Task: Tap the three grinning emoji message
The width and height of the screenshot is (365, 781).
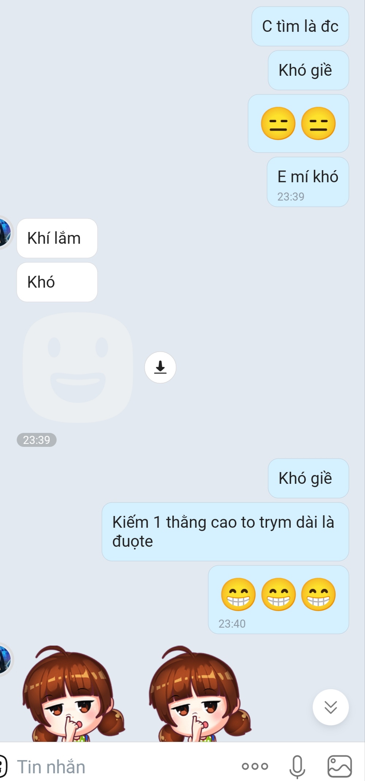Action: click(x=278, y=599)
